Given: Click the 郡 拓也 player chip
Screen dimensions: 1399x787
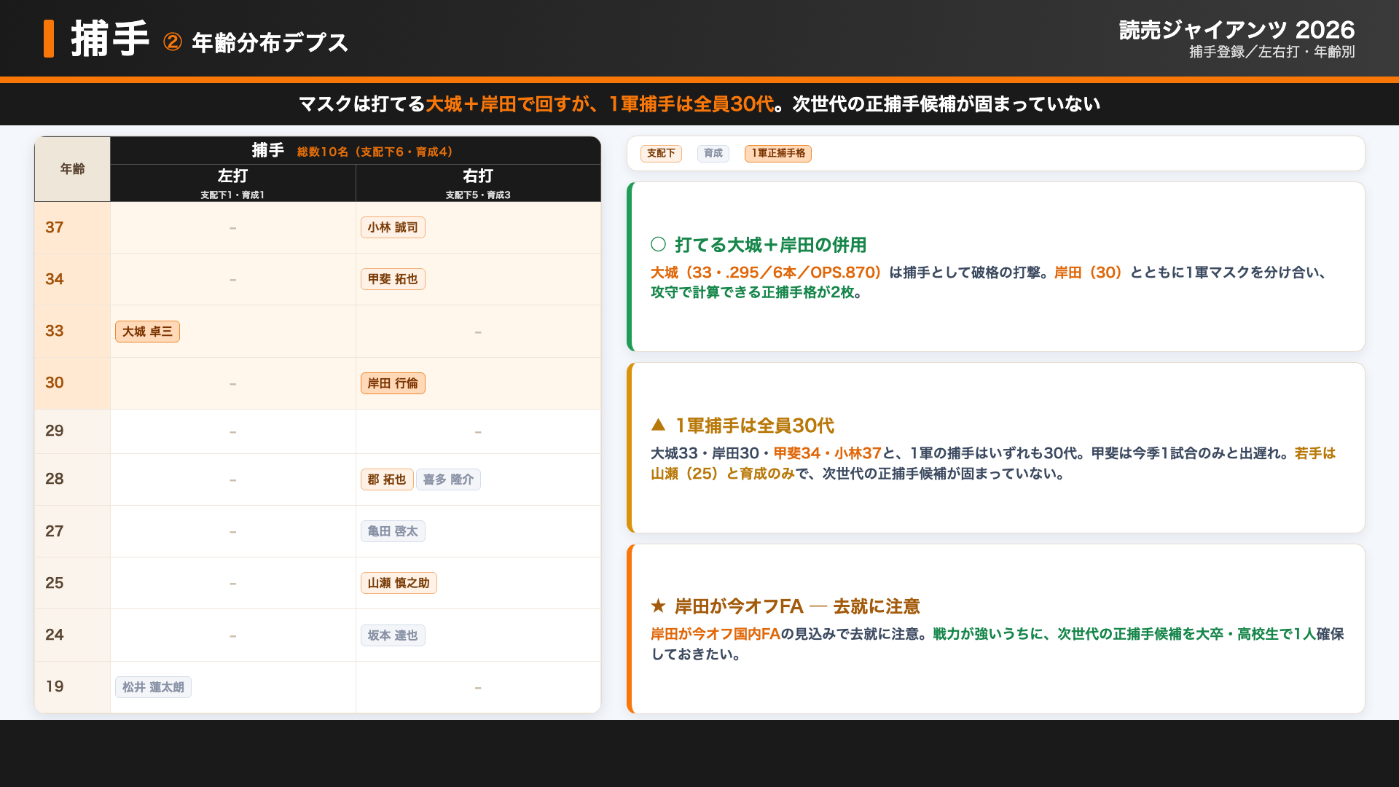Looking at the screenshot, I should (x=387, y=479).
